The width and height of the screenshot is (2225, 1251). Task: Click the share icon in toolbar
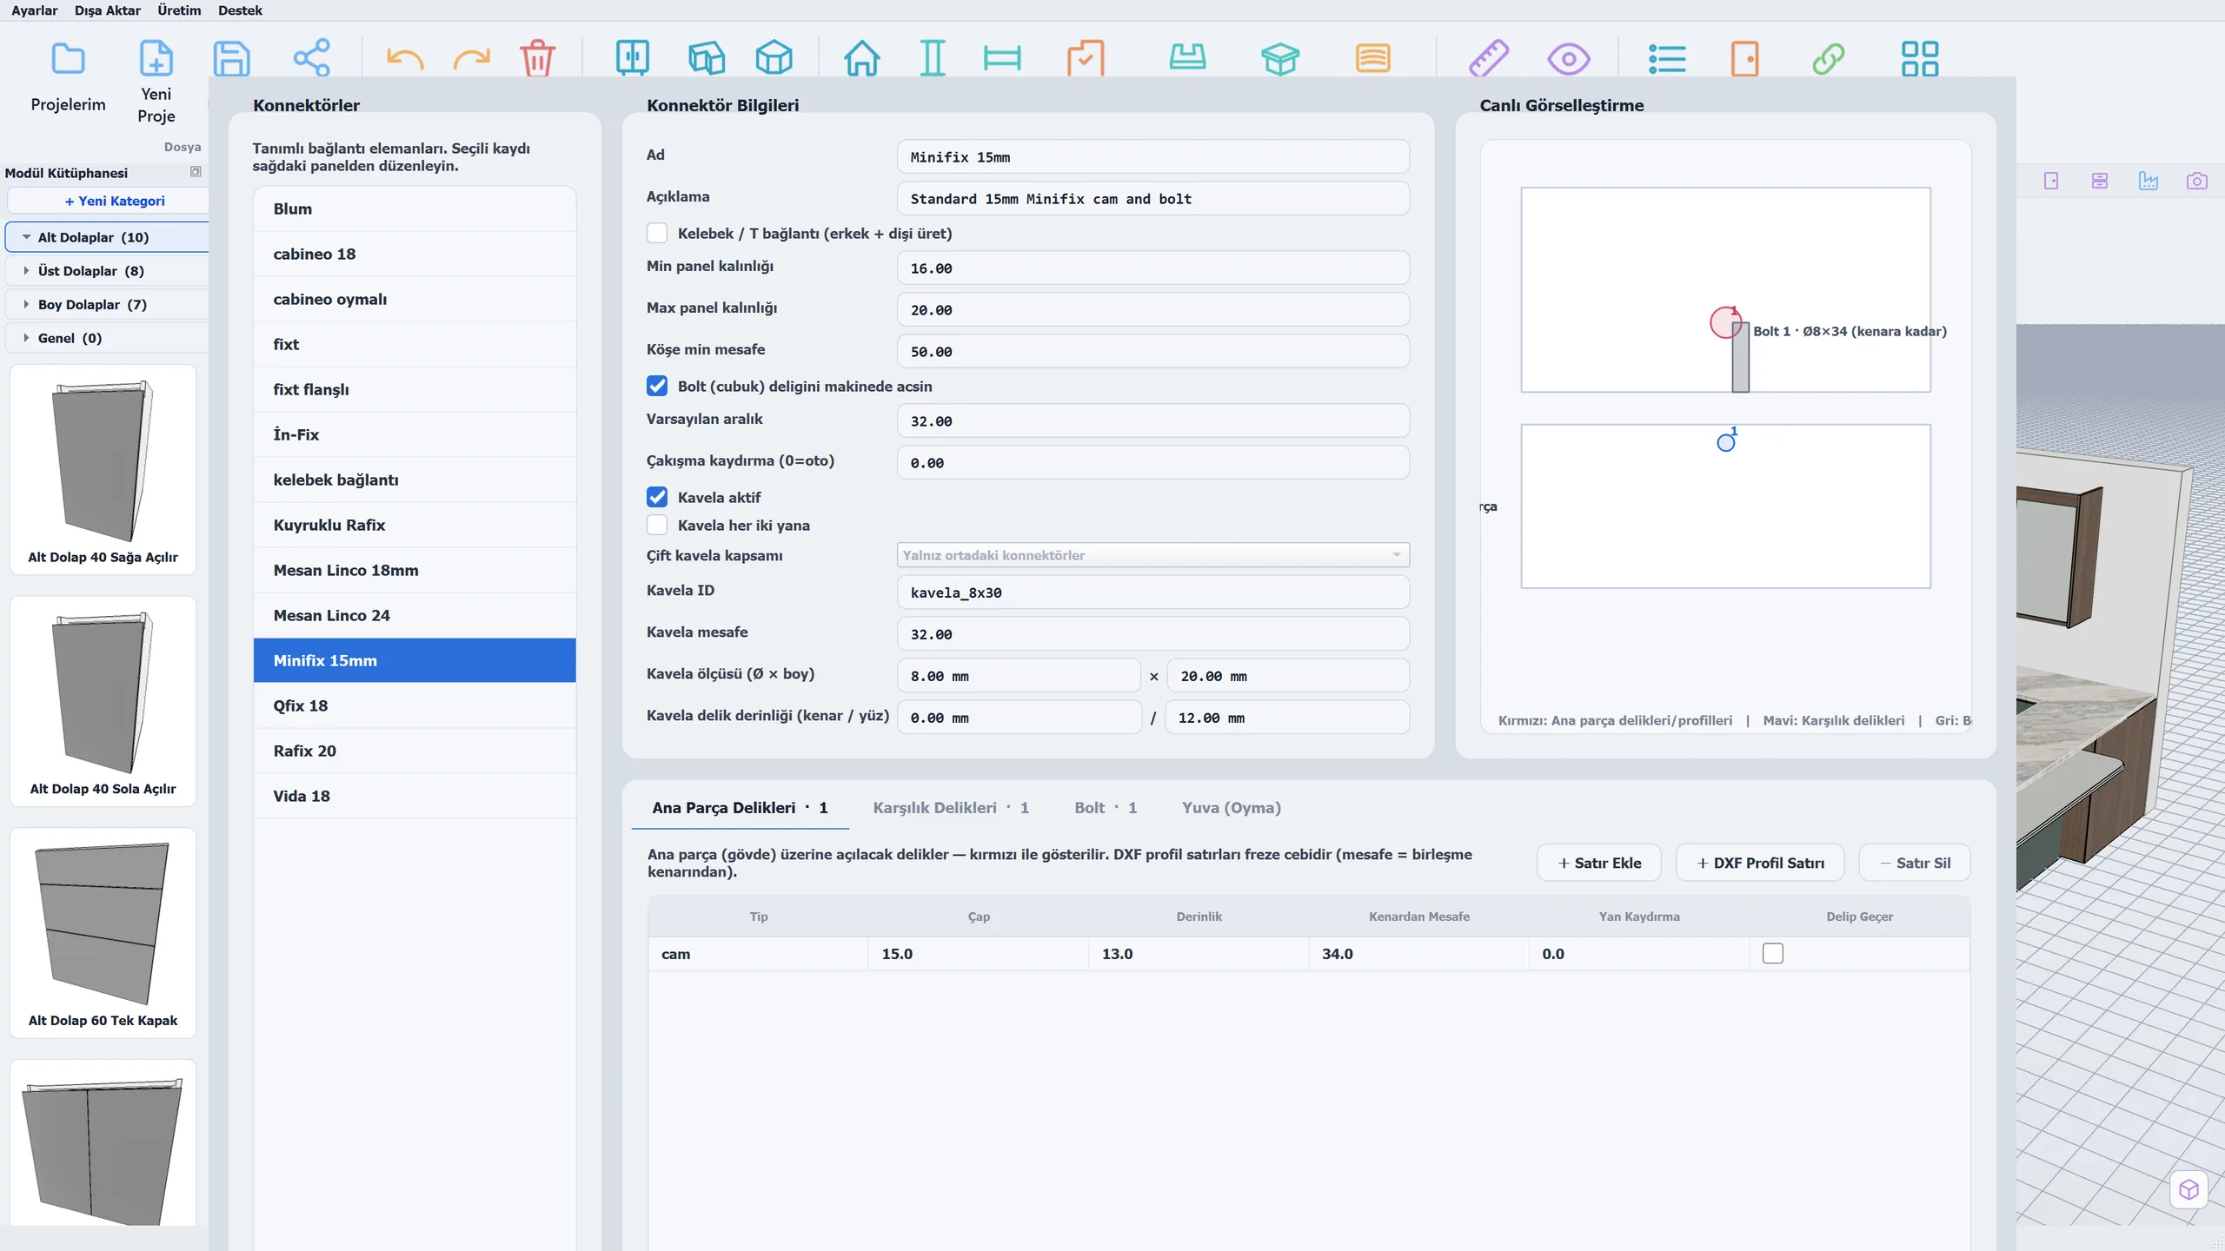coord(312,57)
